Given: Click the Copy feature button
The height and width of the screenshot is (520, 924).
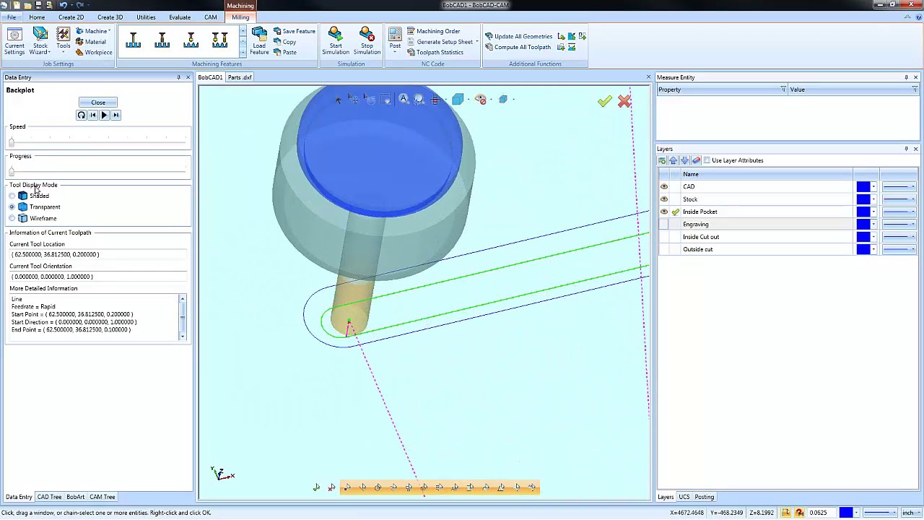Looking at the screenshot, I should click(285, 42).
